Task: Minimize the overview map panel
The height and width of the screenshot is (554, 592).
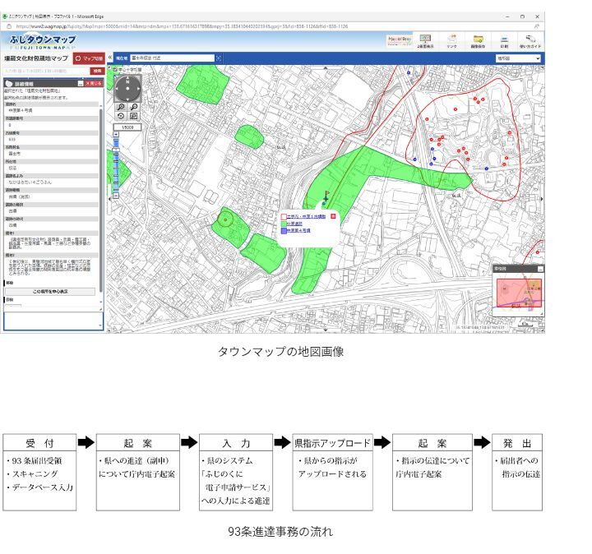Action: pos(540,269)
